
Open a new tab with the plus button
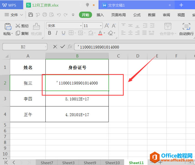tap(181, 5)
